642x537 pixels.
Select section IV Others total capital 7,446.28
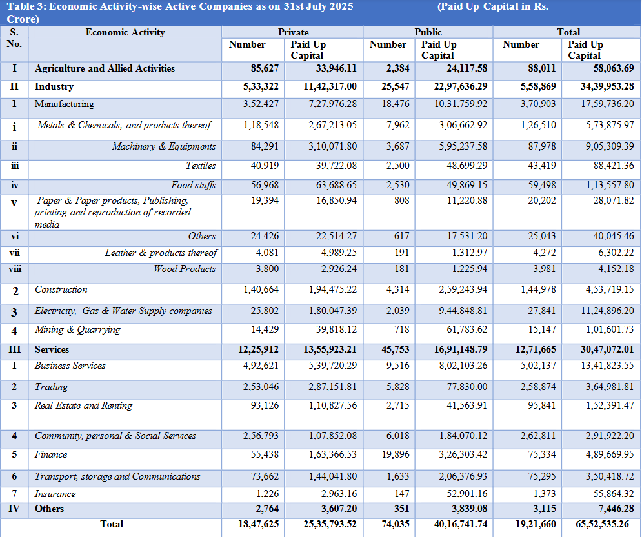click(x=616, y=509)
